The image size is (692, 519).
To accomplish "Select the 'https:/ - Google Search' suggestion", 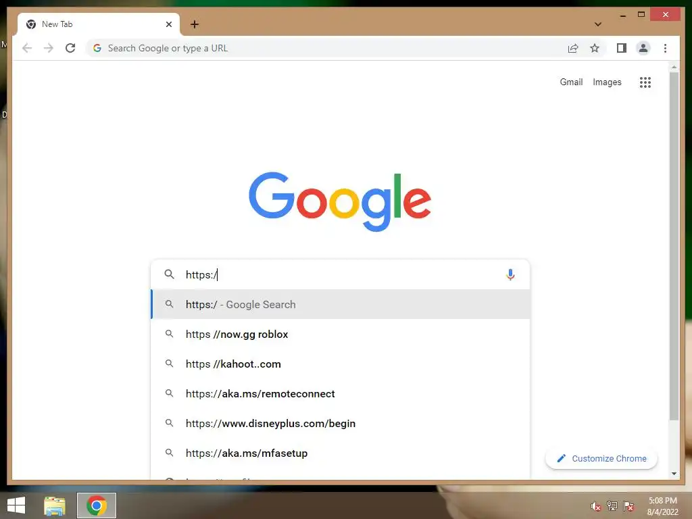I will click(341, 304).
